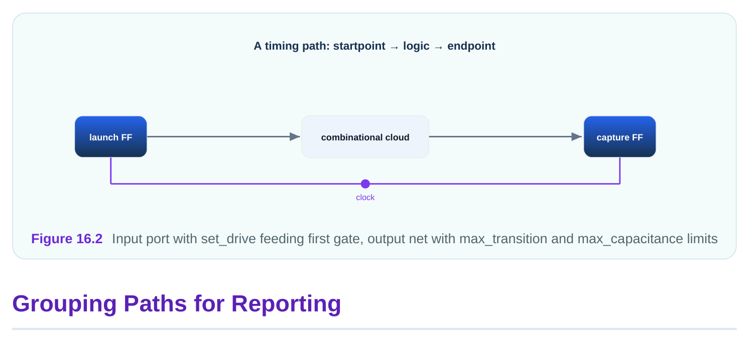Click the horizontal rule below the heading
Viewport: 750px width, 343px height.
tap(374, 329)
